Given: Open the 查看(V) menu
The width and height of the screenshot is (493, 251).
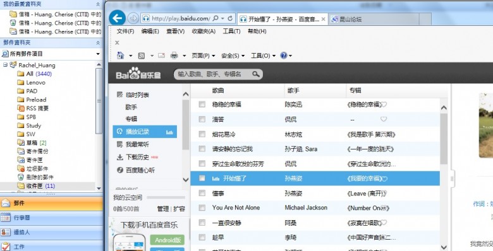Looking at the screenshot, I should point(176,32).
